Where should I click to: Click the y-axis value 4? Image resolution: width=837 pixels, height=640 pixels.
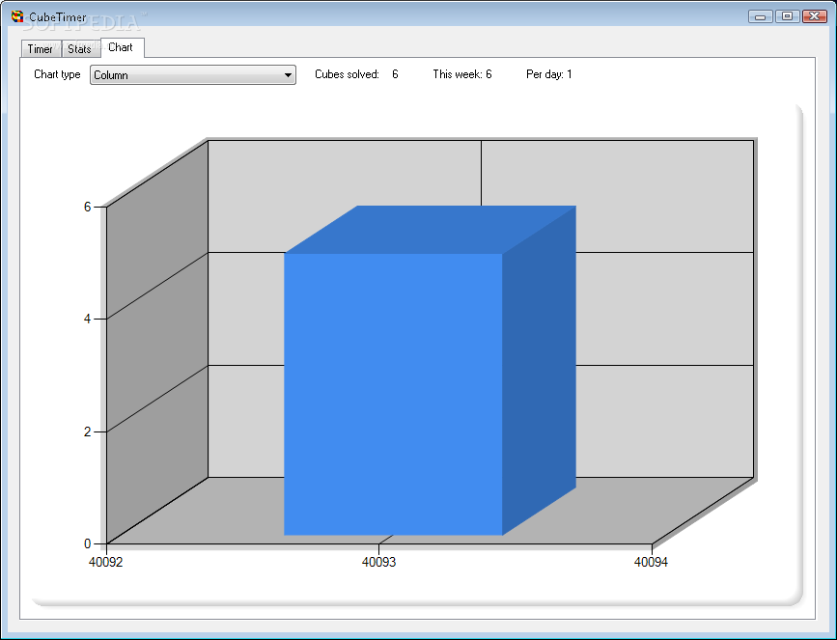tap(88, 320)
